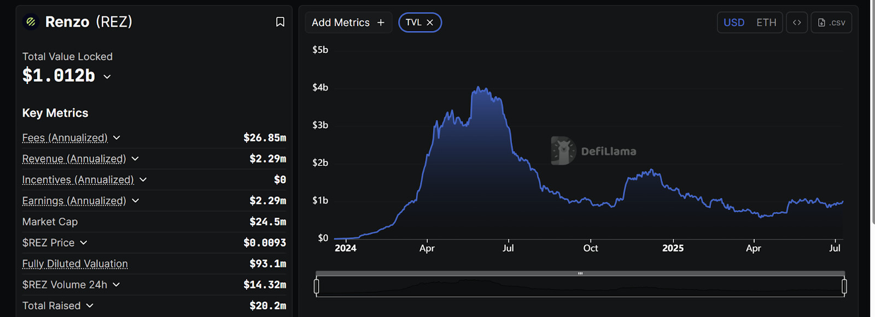This screenshot has width=875, height=317.
Task: Click the Renzo (REZ) title
Action: point(89,22)
